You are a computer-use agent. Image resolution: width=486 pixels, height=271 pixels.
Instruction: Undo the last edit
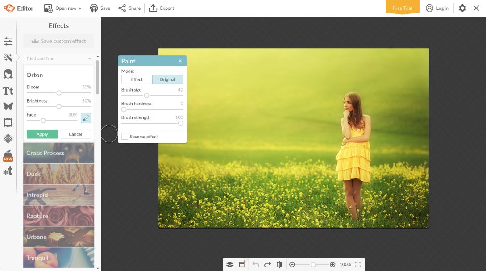256,264
